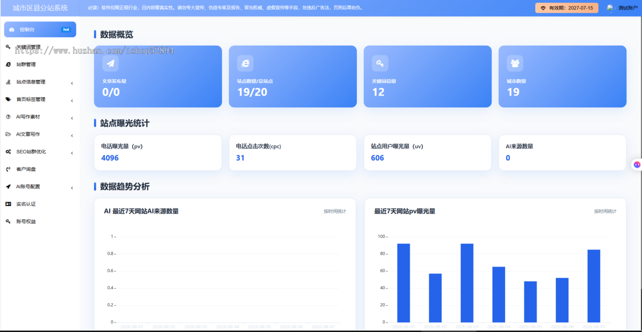Click the 最近7天网站pv曝光量 chart title

pos(404,211)
